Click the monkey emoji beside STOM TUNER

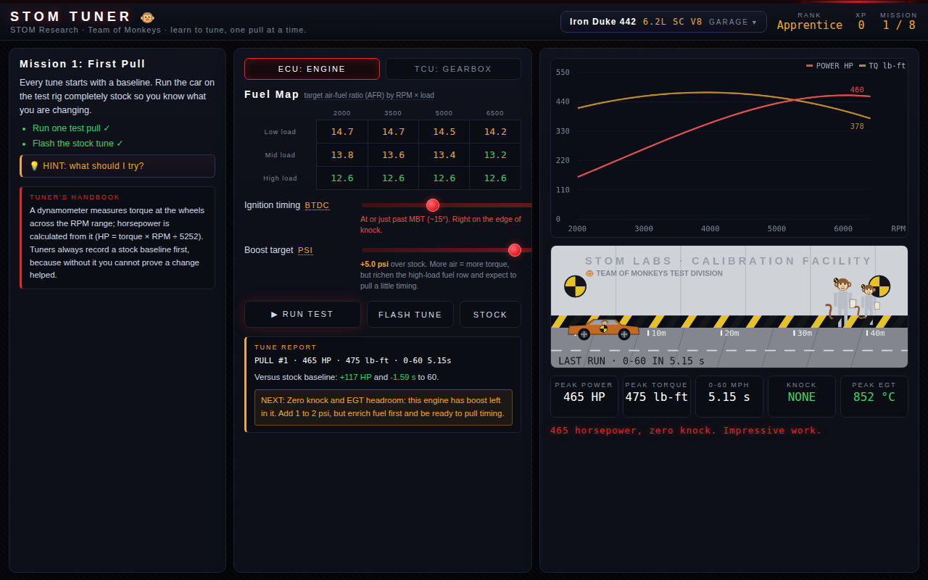(147, 17)
